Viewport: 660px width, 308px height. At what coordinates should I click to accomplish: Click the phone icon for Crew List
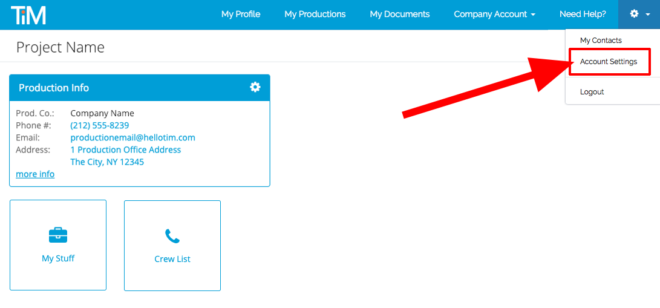(172, 236)
